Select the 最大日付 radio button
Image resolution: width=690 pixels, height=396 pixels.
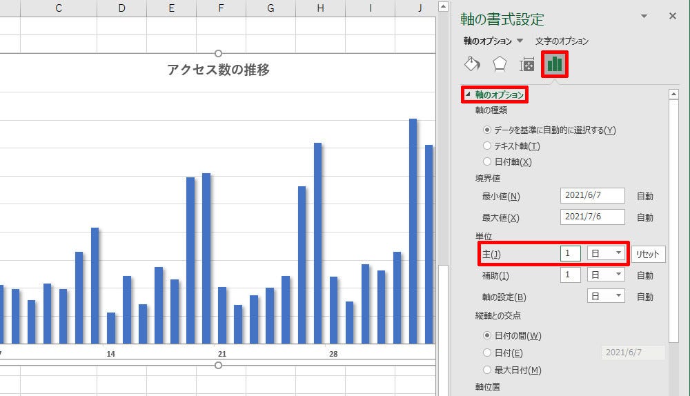tap(486, 370)
